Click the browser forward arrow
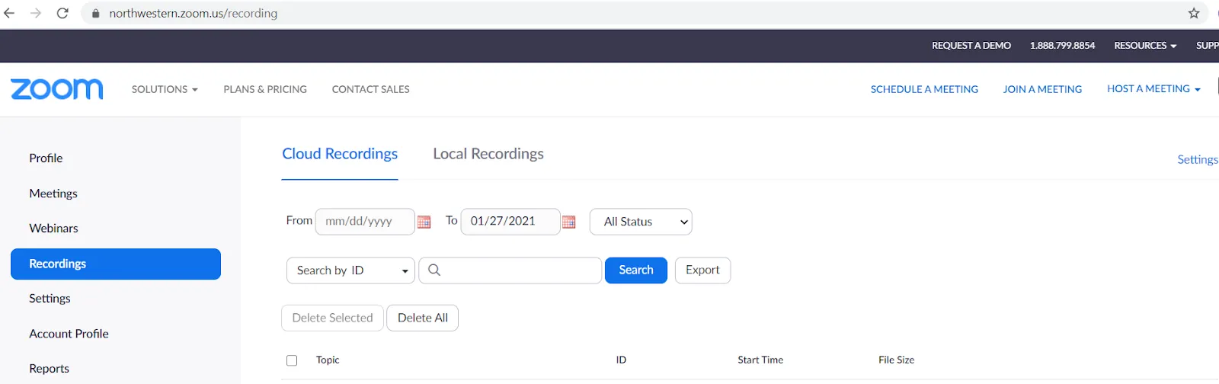 36,13
